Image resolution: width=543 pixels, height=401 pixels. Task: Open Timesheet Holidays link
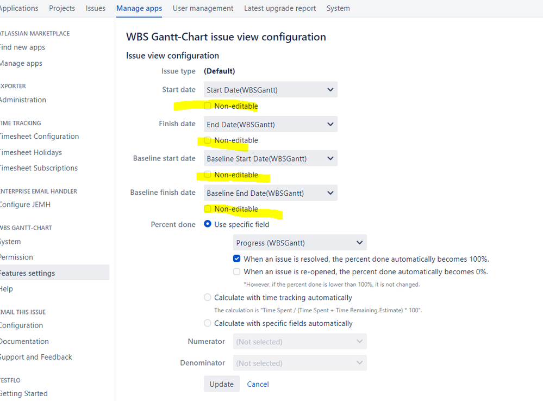point(31,152)
